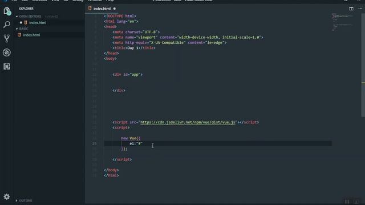Click the EXPLORER panel title
Image resolution: width=365 pixels, height=205 pixels.
click(26, 9)
